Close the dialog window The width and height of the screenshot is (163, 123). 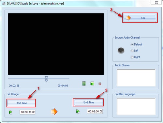pos(156,2)
